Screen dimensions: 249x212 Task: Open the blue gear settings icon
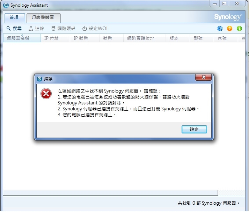pyautogui.click(x=220, y=28)
